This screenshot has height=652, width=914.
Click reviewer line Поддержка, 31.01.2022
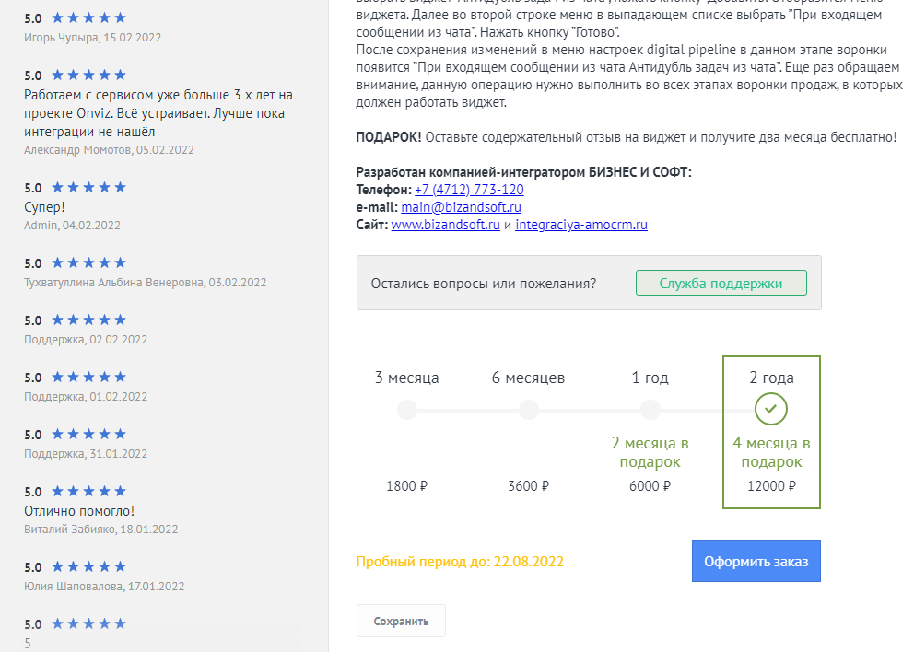86,453
